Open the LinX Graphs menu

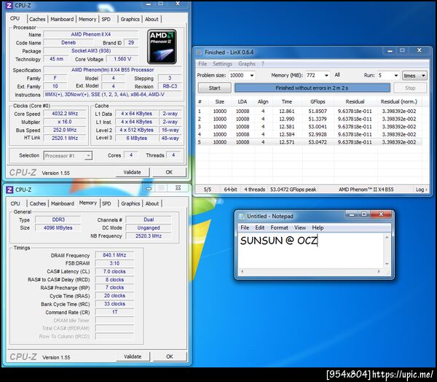tap(247, 63)
